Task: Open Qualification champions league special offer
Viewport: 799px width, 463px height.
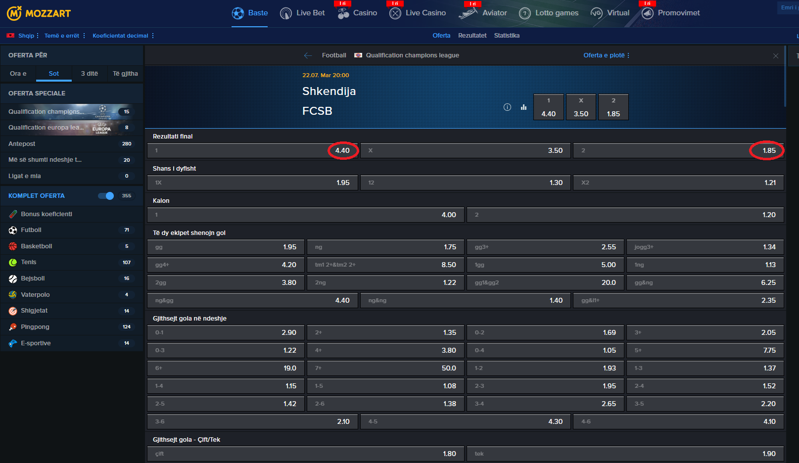Action: (72, 112)
